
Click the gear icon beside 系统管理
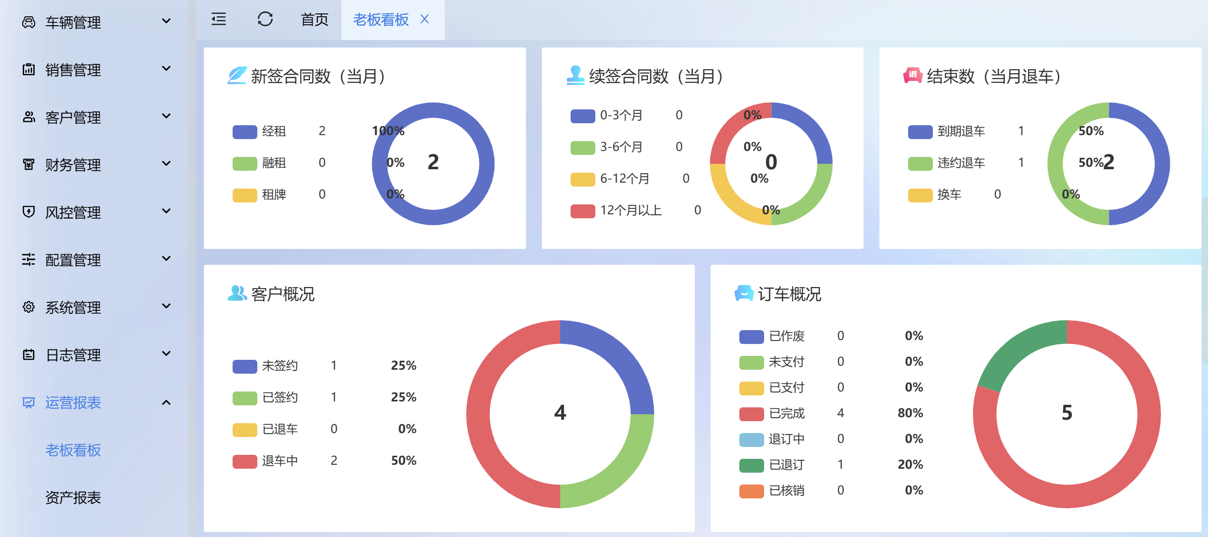(x=29, y=307)
